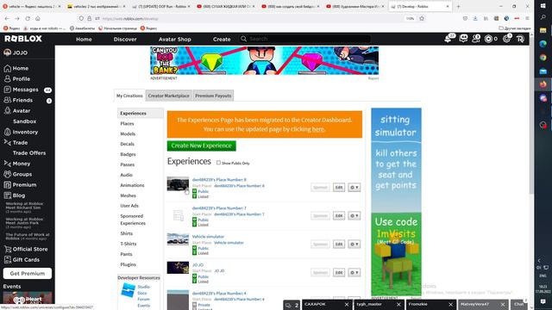This screenshot has height=310, width=552.
Task: Open Official Store in the sidebar
Action: [x=30, y=249]
